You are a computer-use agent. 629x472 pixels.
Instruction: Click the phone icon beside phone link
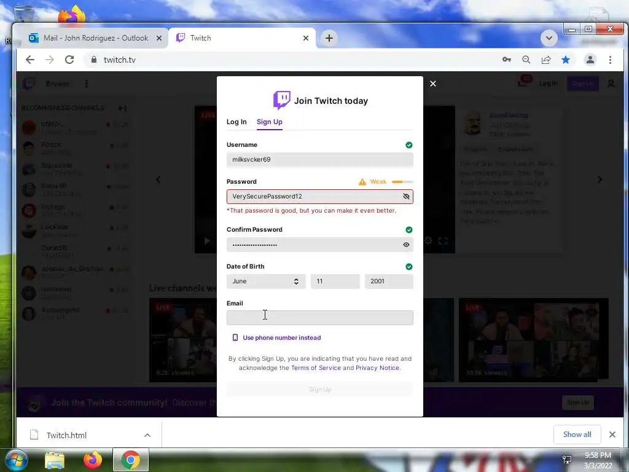235,337
